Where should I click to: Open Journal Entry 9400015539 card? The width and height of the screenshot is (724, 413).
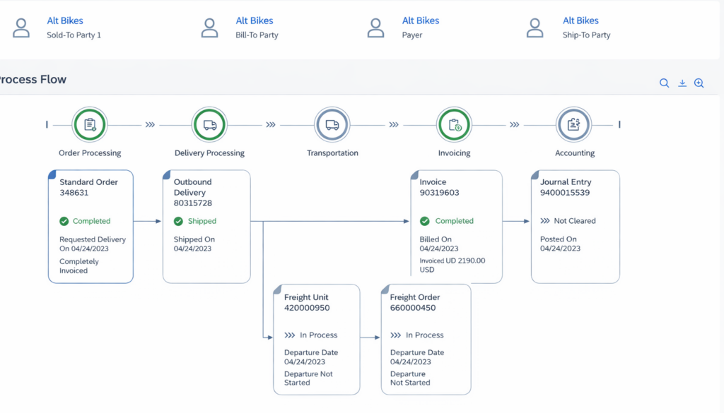point(575,226)
